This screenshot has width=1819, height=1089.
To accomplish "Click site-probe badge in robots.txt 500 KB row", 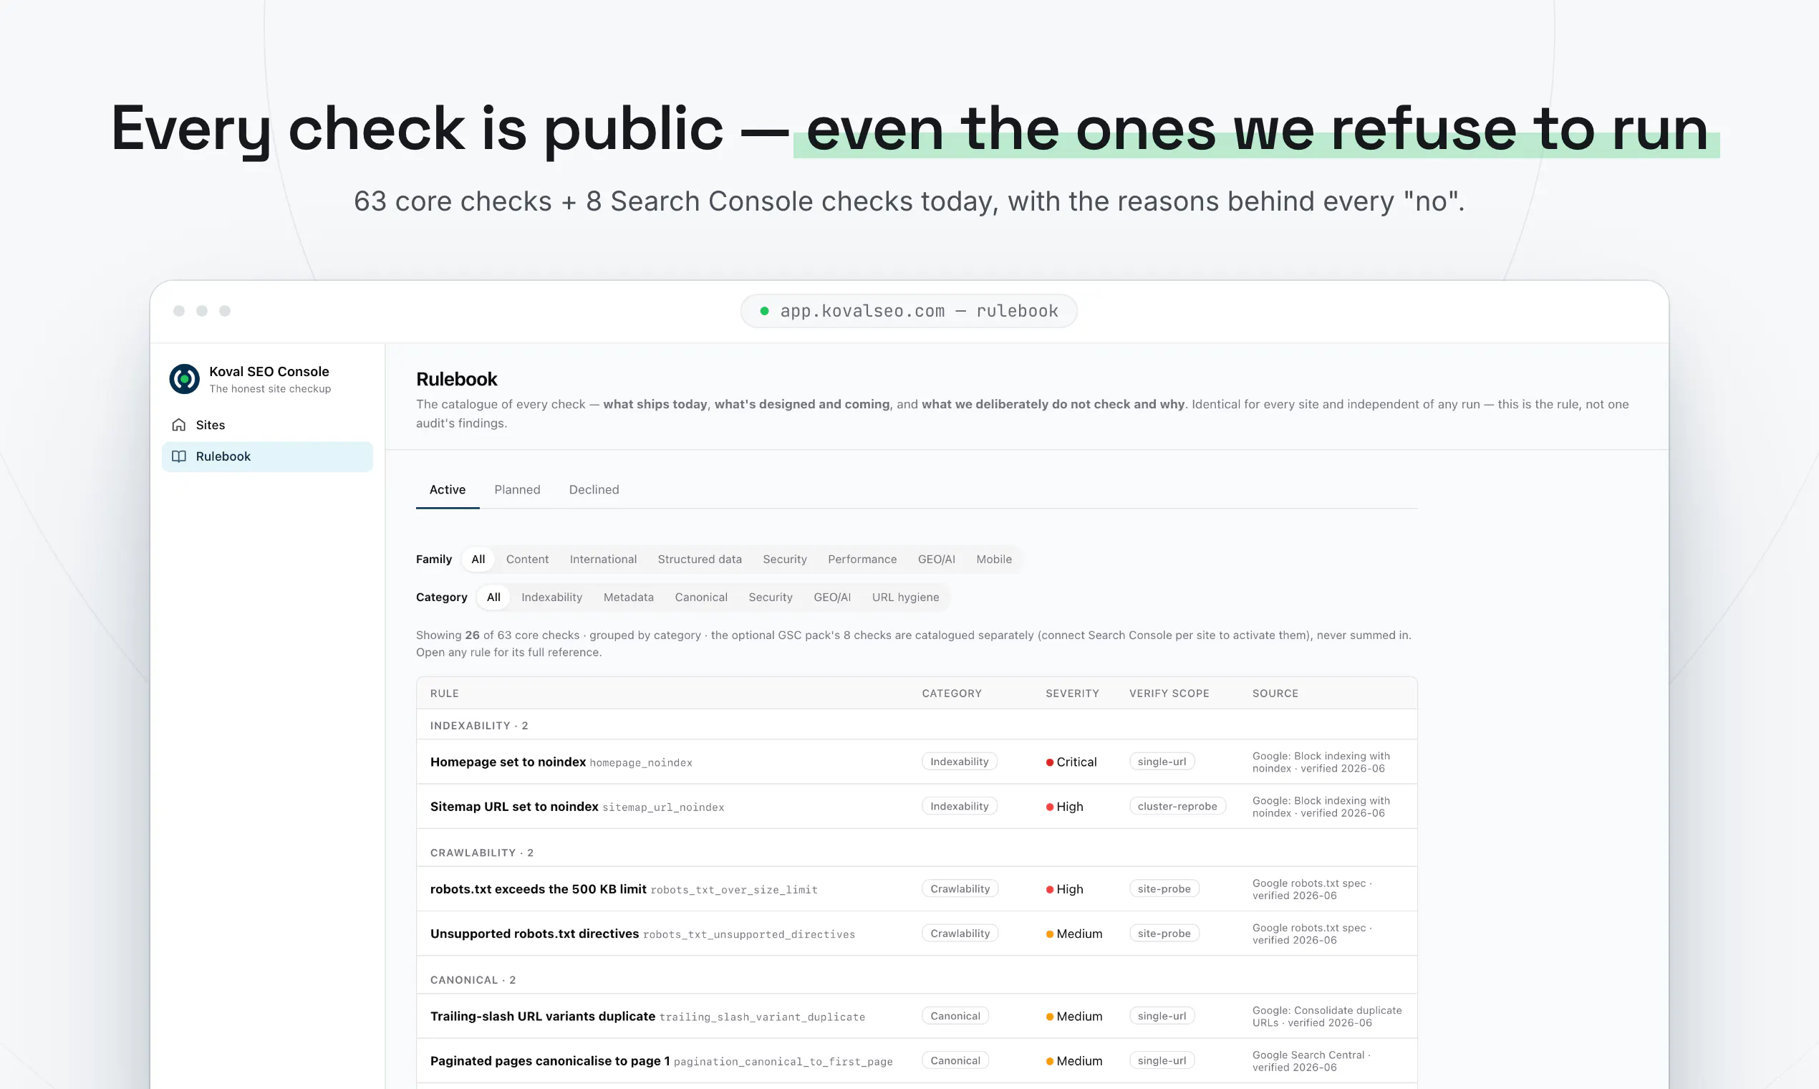I will pyautogui.click(x=1164, y=888).
